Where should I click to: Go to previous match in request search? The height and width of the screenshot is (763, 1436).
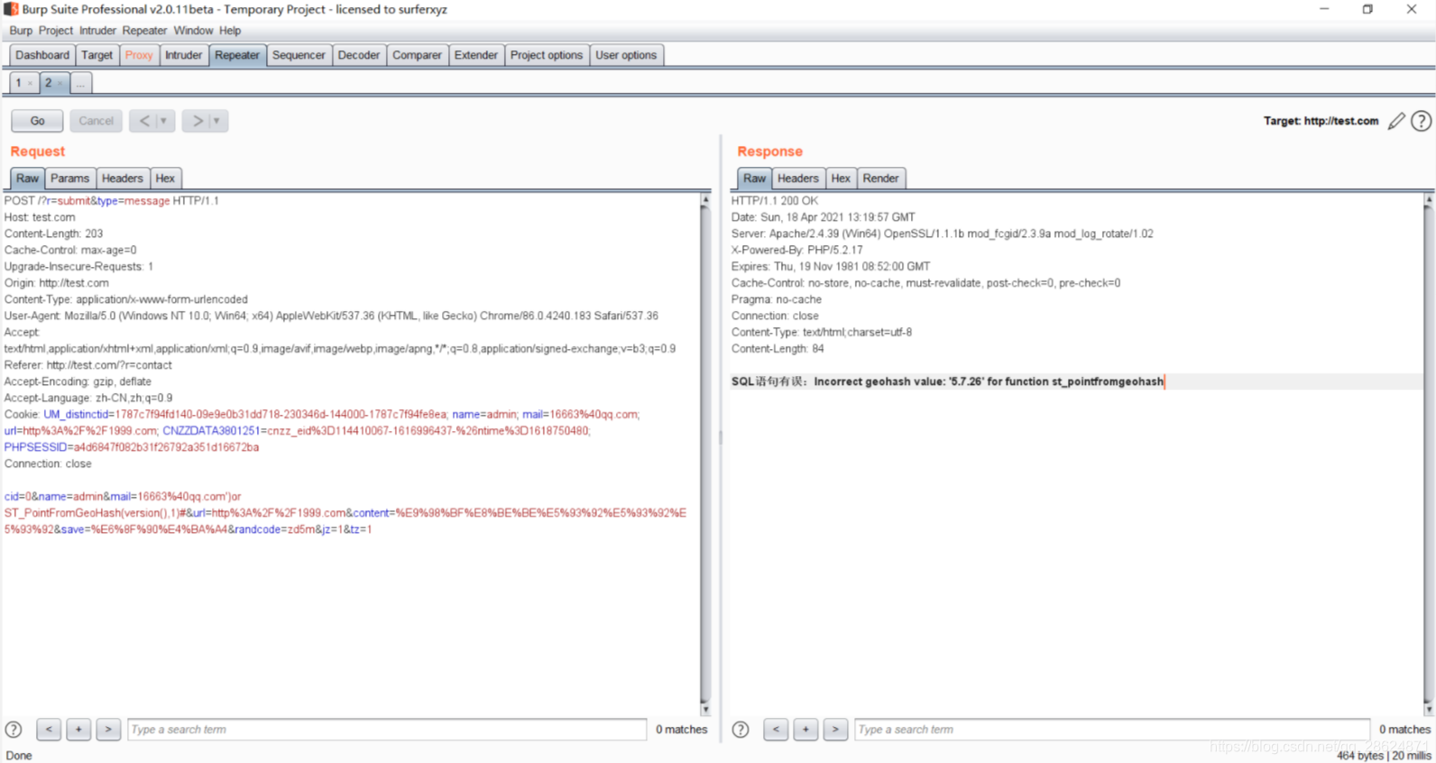pos(49,730)
